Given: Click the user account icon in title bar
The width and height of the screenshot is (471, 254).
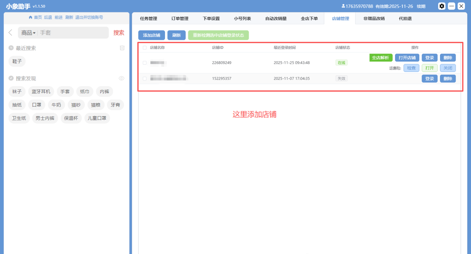Looking at the screenshot, I should point(343,6).
